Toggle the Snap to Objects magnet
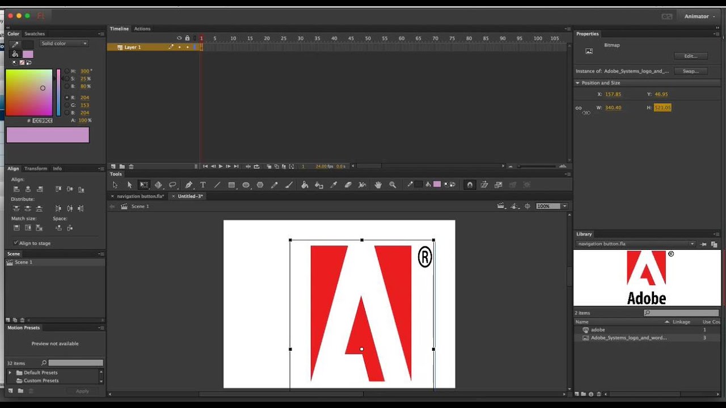Screen dimensions: 726x408 (x=470, y=185)
